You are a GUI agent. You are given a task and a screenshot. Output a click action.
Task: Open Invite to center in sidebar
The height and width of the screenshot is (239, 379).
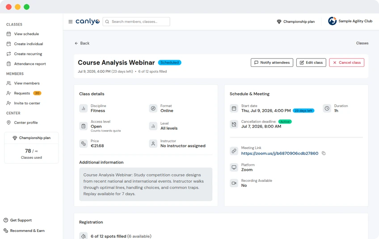pos(27,103)
